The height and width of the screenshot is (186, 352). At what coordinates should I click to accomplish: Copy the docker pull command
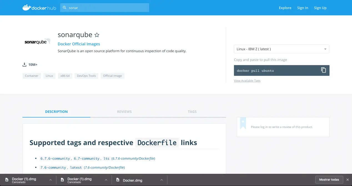point(323,70)
